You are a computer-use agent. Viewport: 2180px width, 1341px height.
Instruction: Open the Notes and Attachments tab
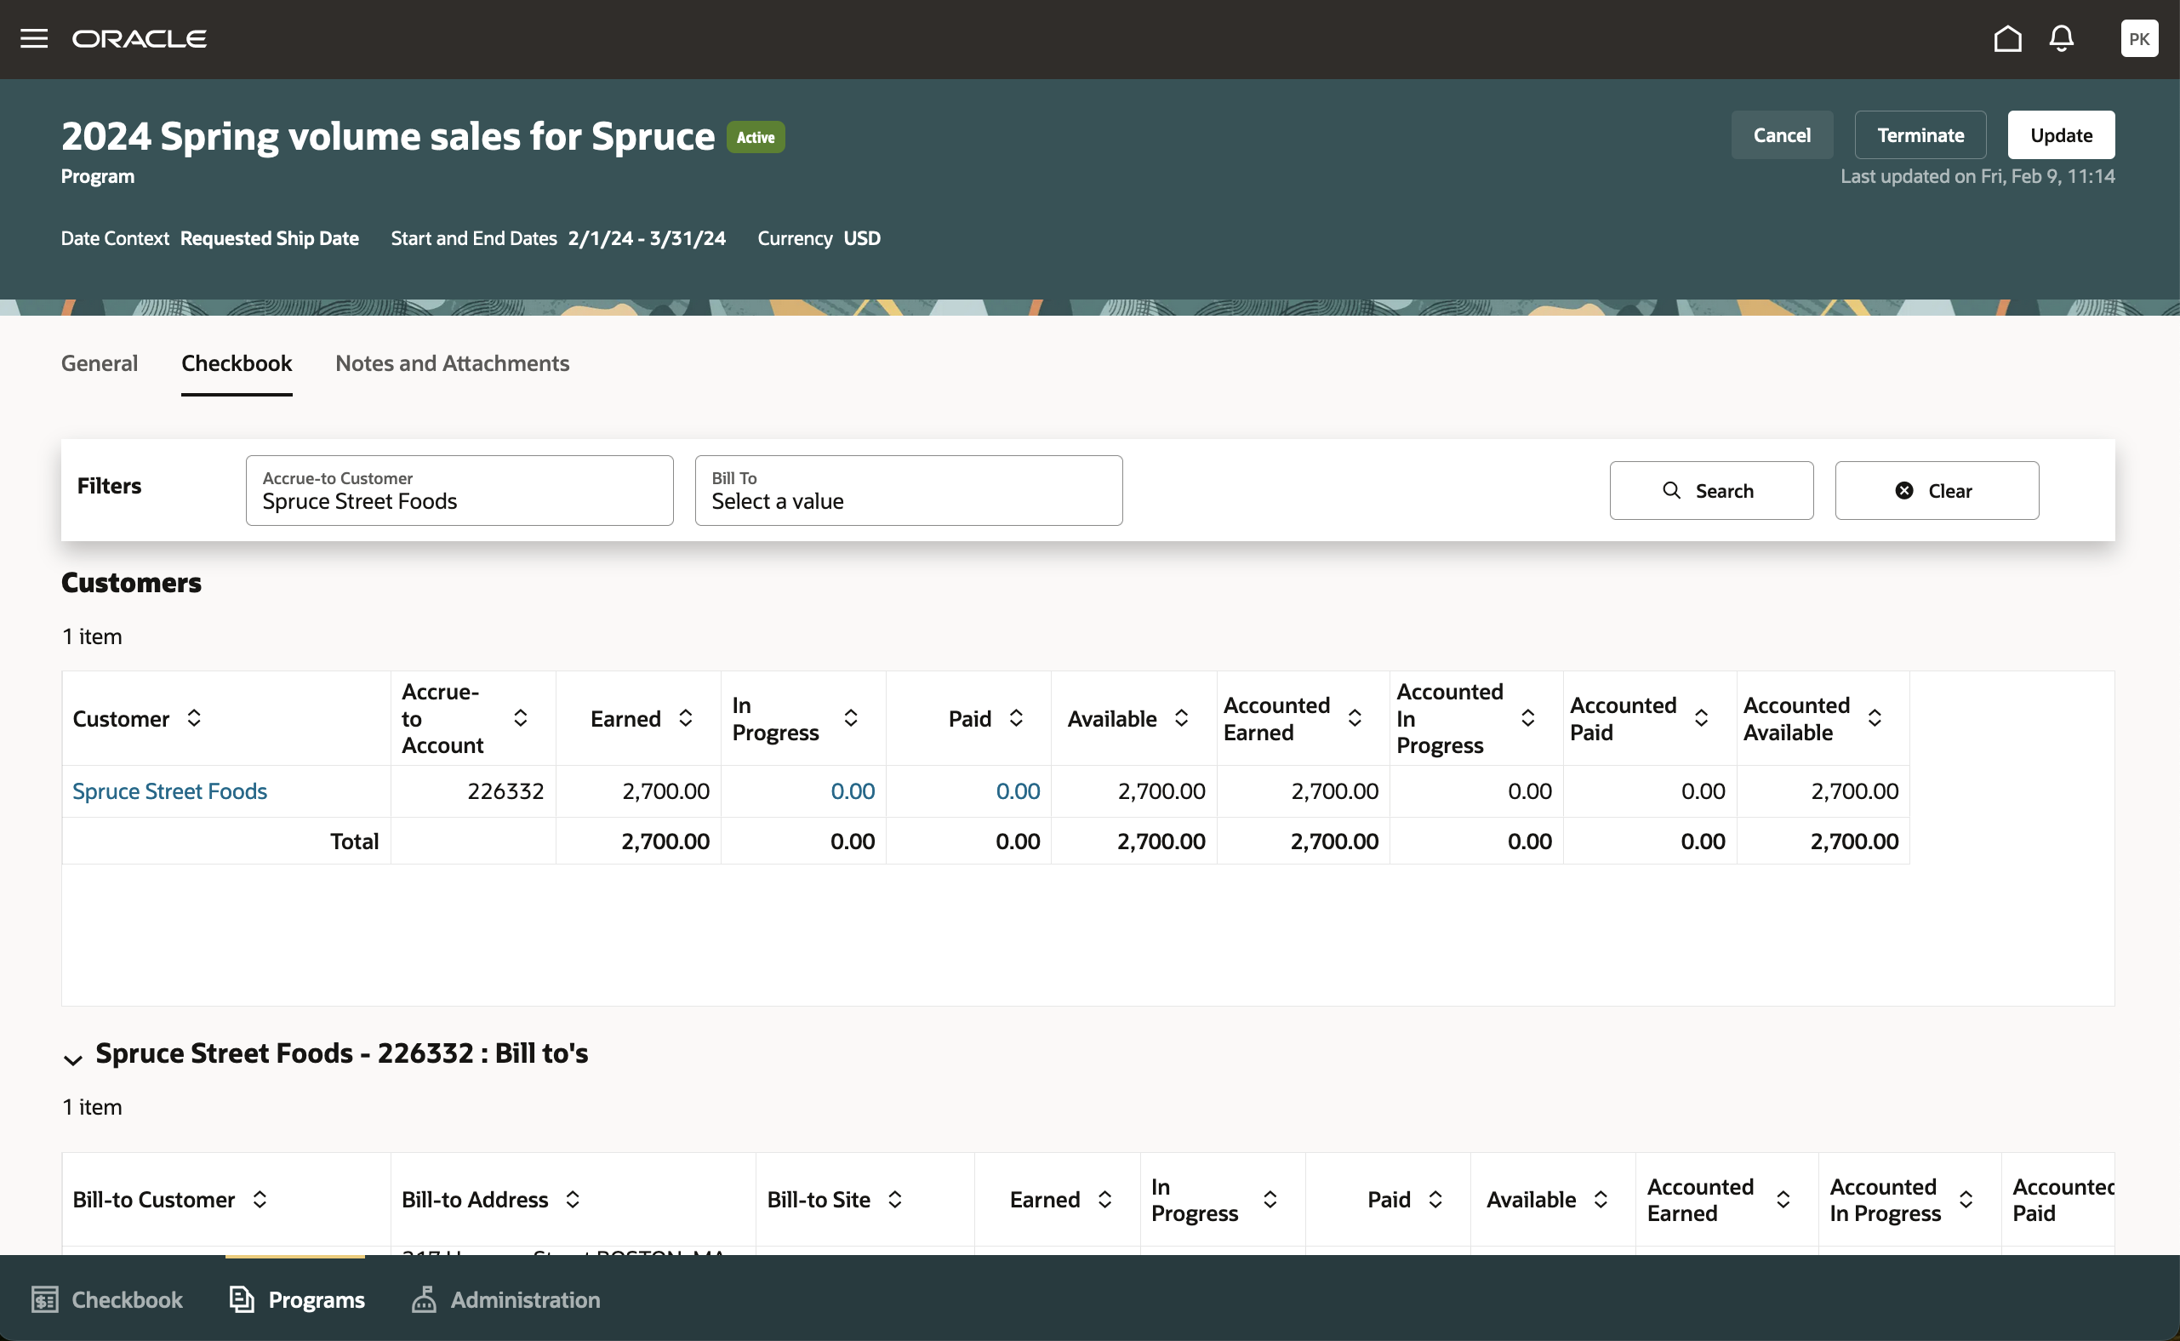452,362
